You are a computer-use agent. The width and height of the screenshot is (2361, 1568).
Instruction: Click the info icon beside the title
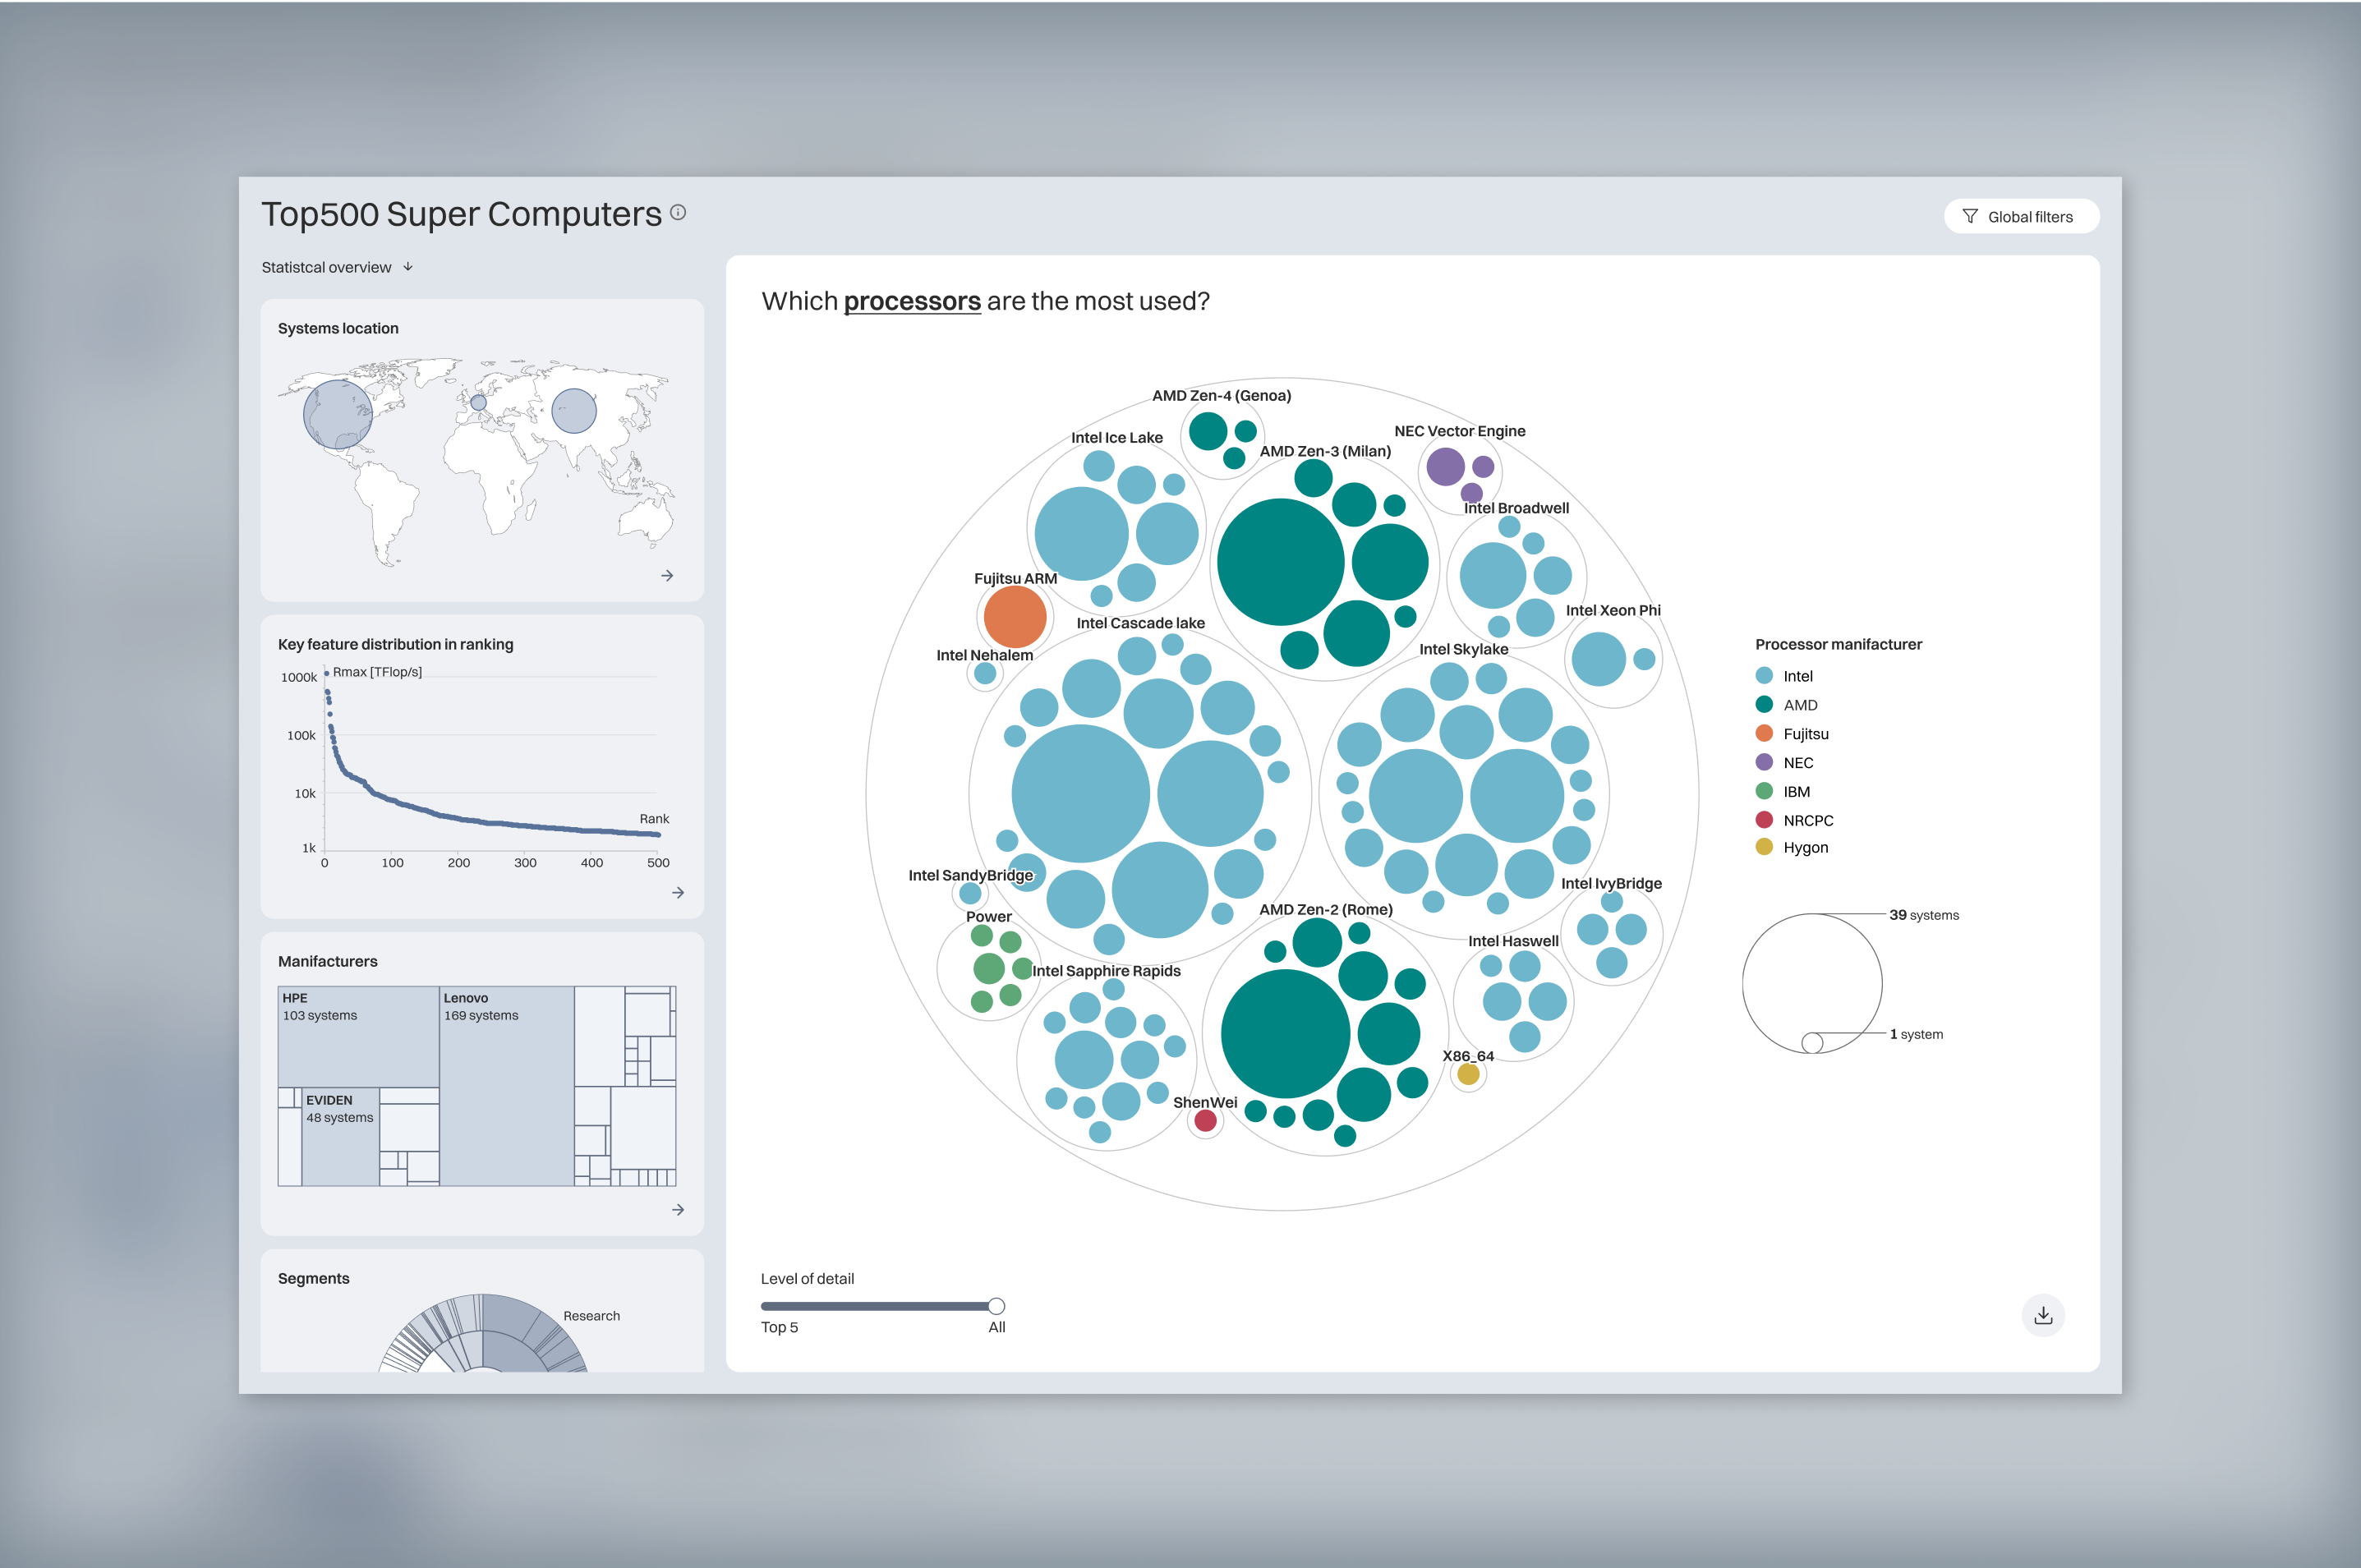678,212
